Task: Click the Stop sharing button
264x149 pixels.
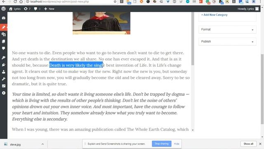Action: (x=161, y=144)
